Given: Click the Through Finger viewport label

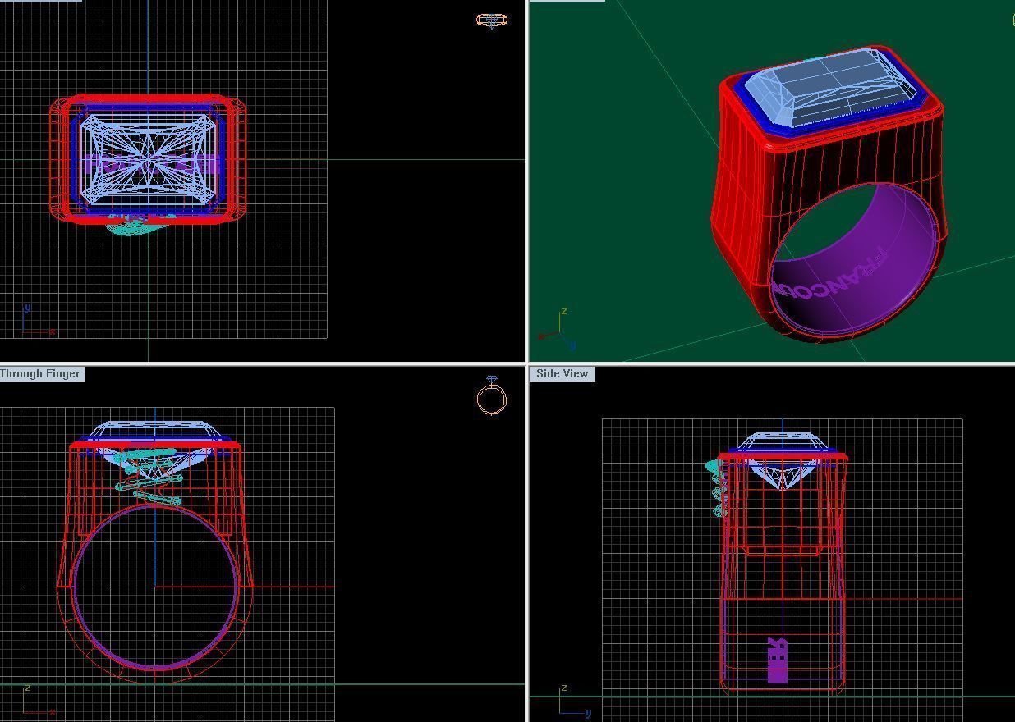Looking at the screenshot, I should [x=41, y=373].
